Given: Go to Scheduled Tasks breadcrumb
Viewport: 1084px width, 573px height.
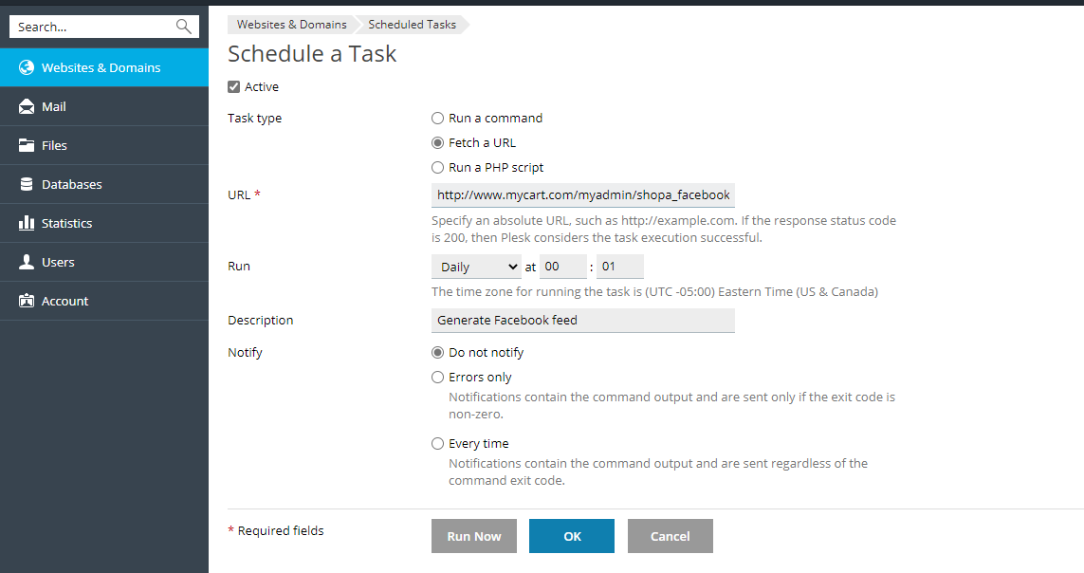Looking at the screenshot, I should (x=412, y=25).
